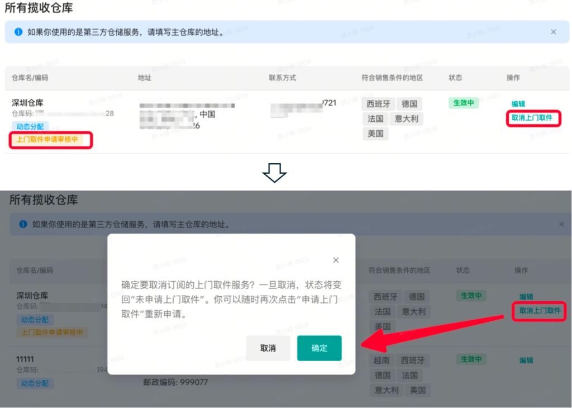This screenshot has width=572, height=408.
Task: Click 生效中 badge in the 11111 row
Action: (x=471, y=359)
